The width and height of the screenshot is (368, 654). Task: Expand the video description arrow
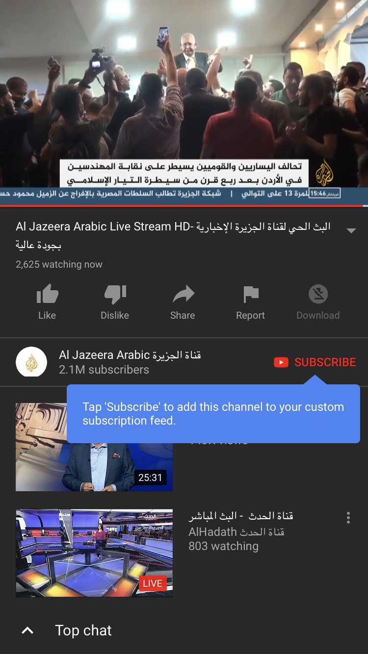click(351, 230)
